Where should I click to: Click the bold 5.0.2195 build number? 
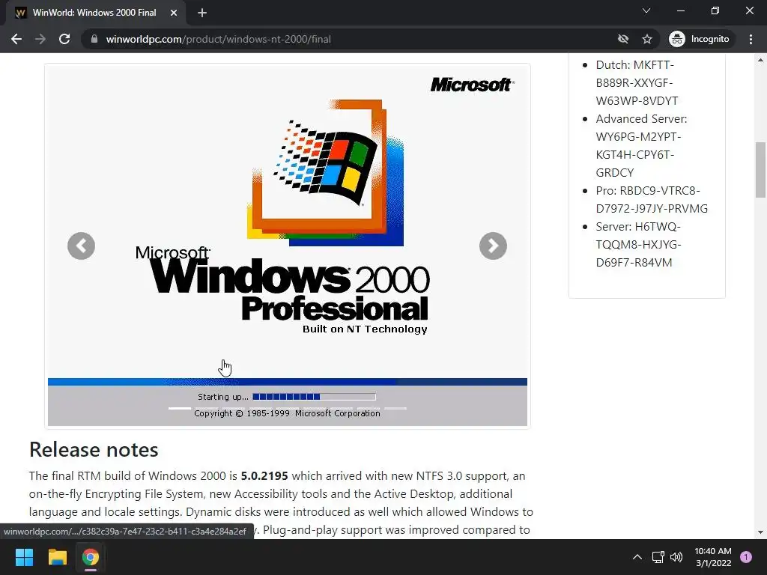[264, 475]
